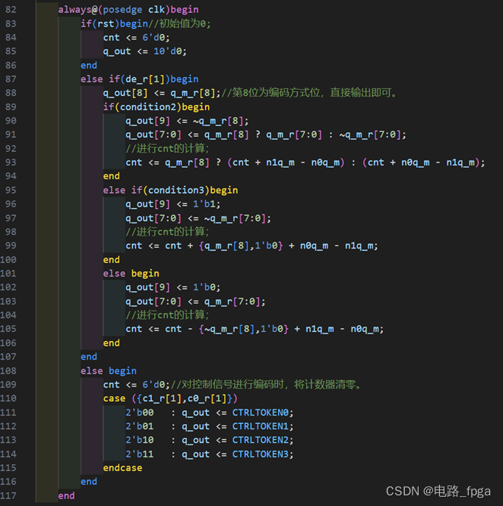Click 'if(condition2)begin' statement
The width and height of the screenshot is (503, 506).
(x=157, y=107)
